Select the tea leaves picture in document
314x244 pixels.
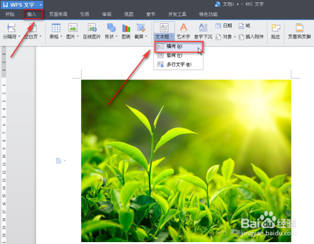186,161
